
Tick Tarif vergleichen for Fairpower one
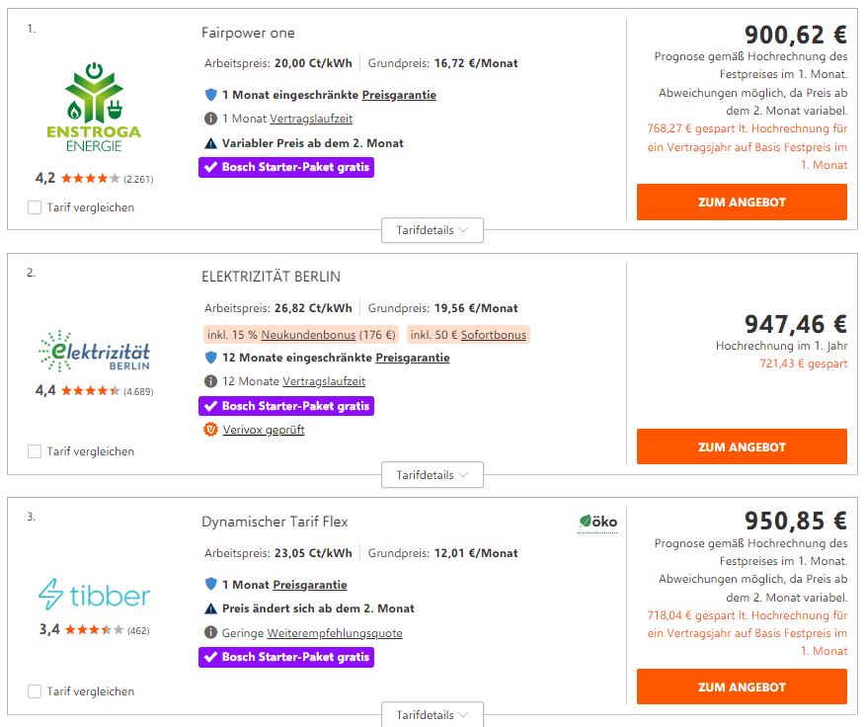pyautogui.click(x=35, y=207)
